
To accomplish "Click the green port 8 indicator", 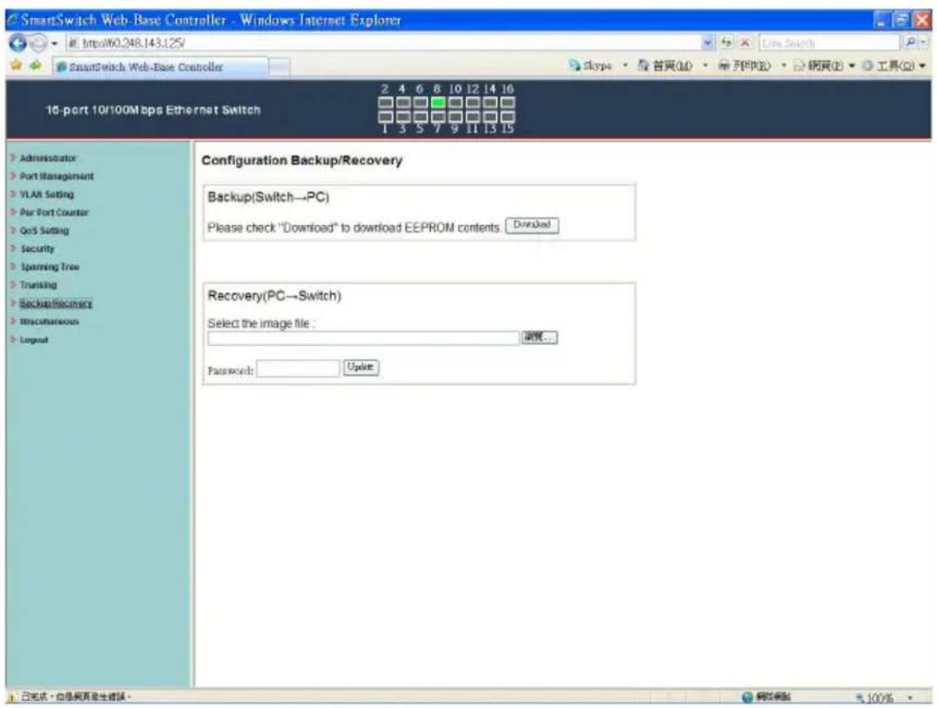I will tap(438, 103).
